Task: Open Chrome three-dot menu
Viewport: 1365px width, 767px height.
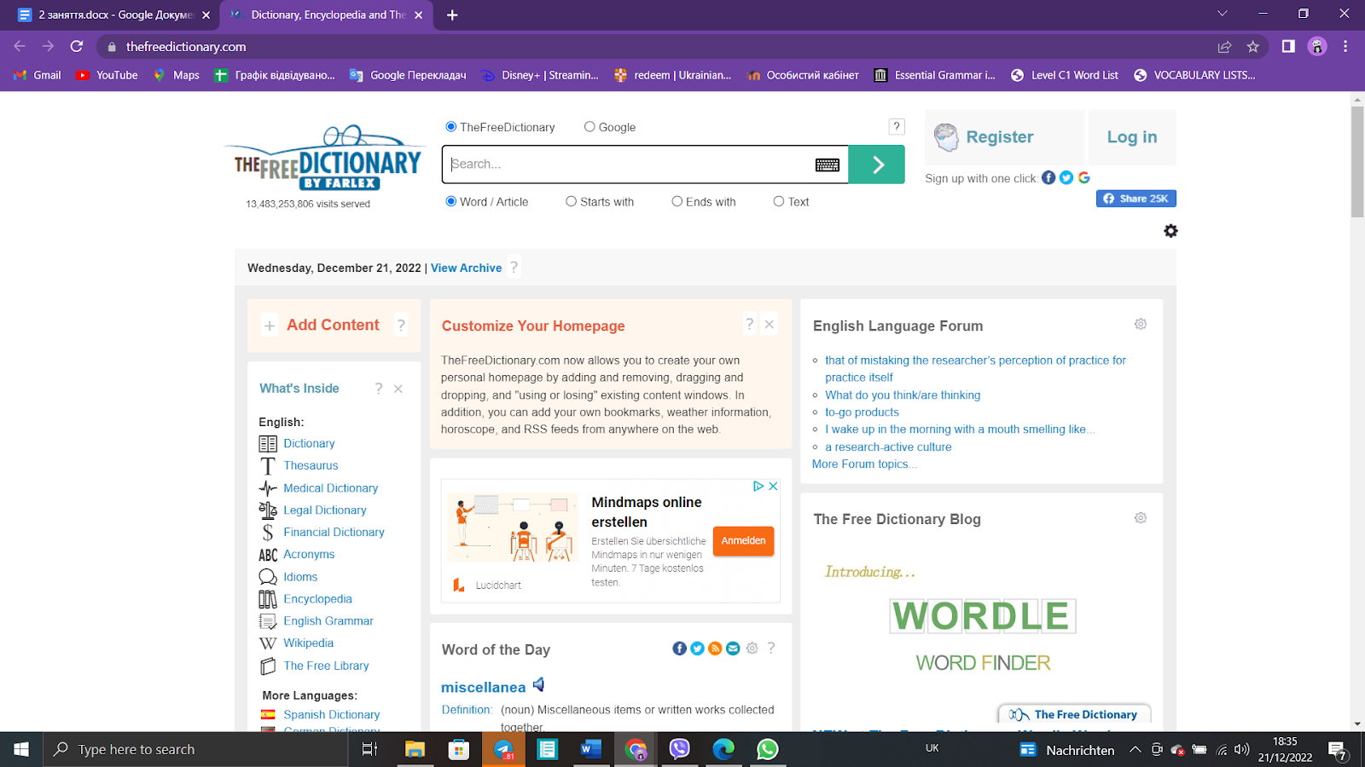Action: point(1345,47)
